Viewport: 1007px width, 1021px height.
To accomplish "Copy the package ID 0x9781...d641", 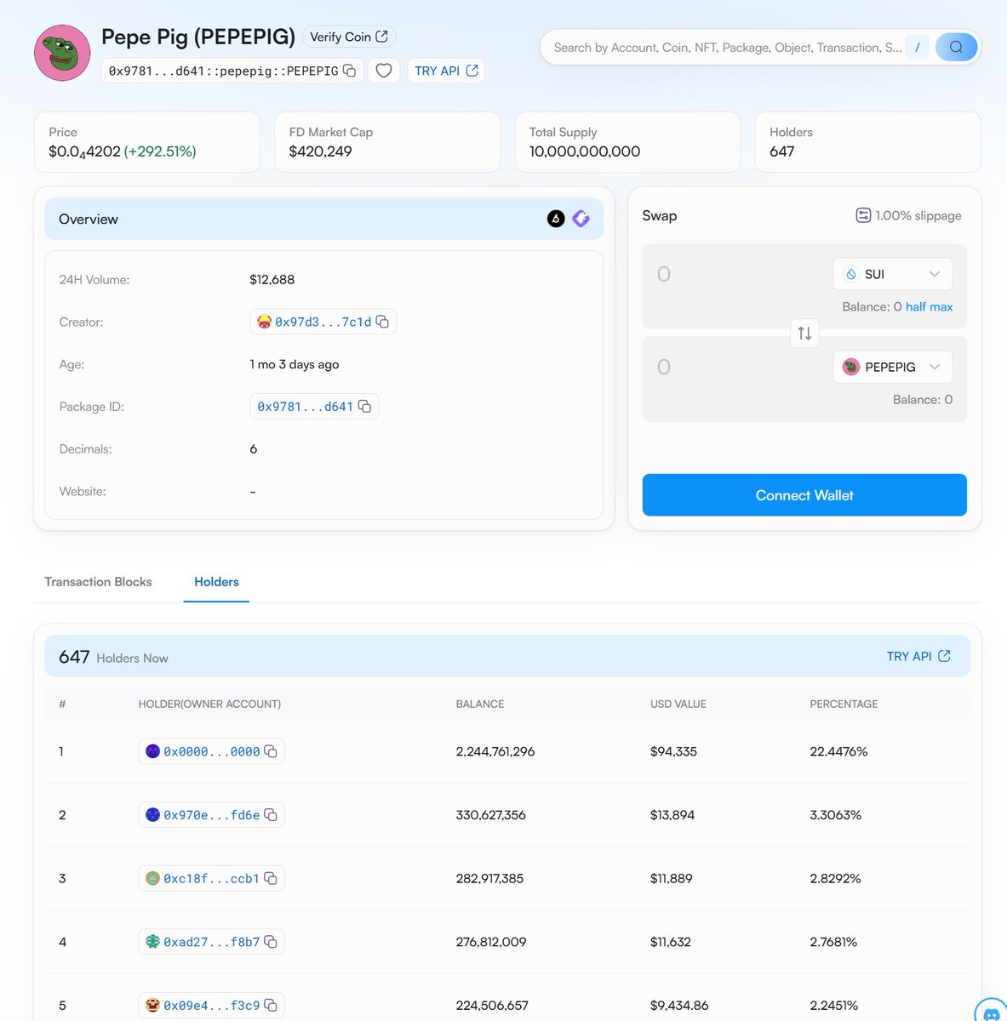I will click(x=364, y=407).
